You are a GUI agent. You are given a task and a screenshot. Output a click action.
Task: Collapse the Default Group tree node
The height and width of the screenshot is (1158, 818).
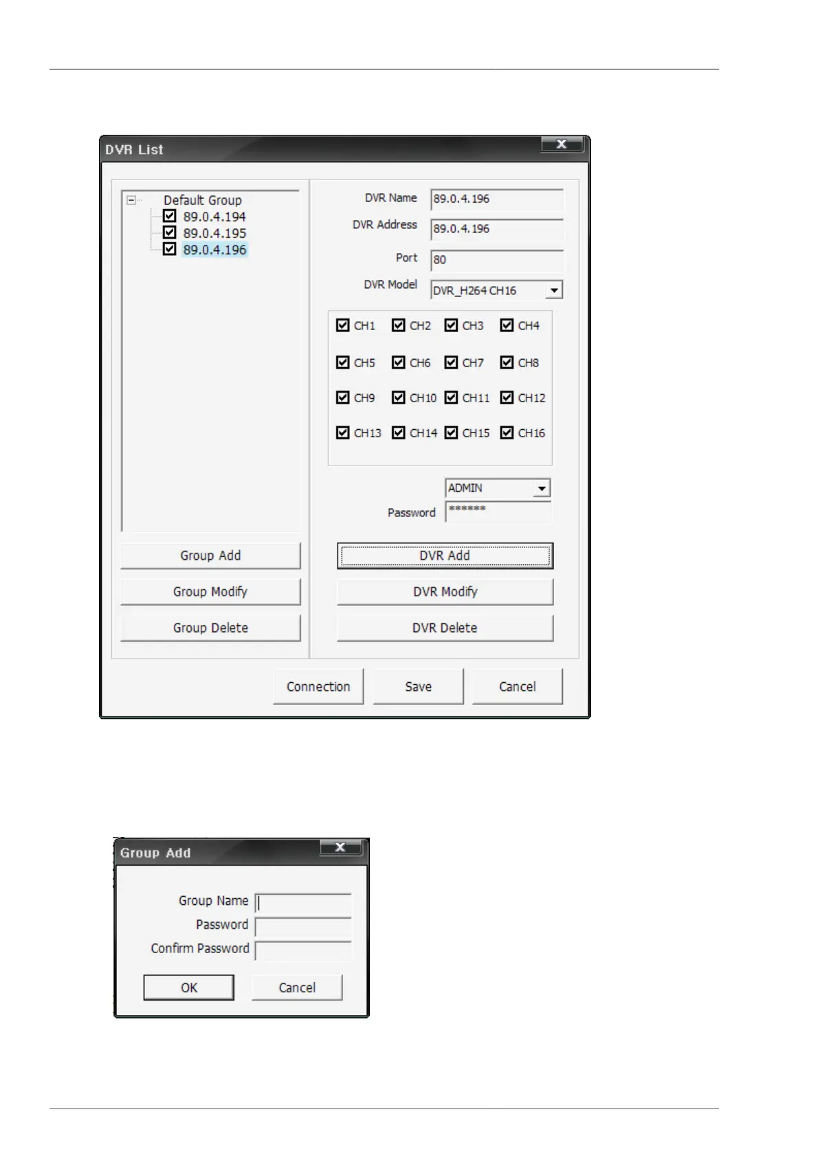pos(131,200)
